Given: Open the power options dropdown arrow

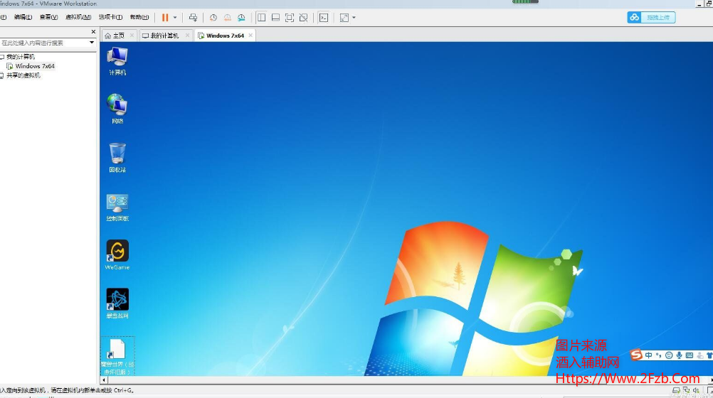Looking at the screenshot, I should (x=175, y=17).
